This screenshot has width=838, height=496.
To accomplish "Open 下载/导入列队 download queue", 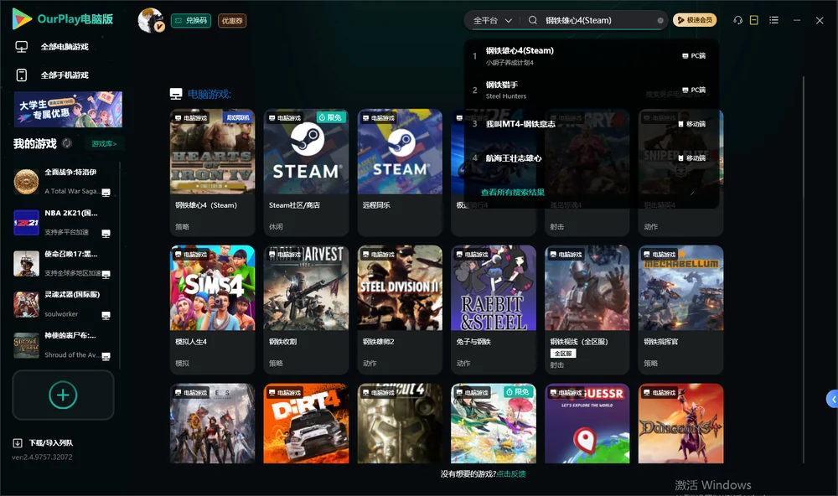I will click(x=44, y=443).
